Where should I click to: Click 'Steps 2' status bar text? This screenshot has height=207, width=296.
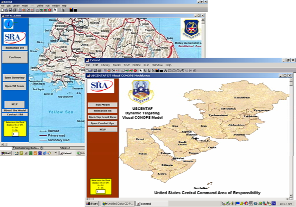(65, 148)
